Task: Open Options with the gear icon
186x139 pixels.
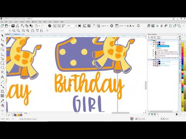Action: (x=112, y=26)
